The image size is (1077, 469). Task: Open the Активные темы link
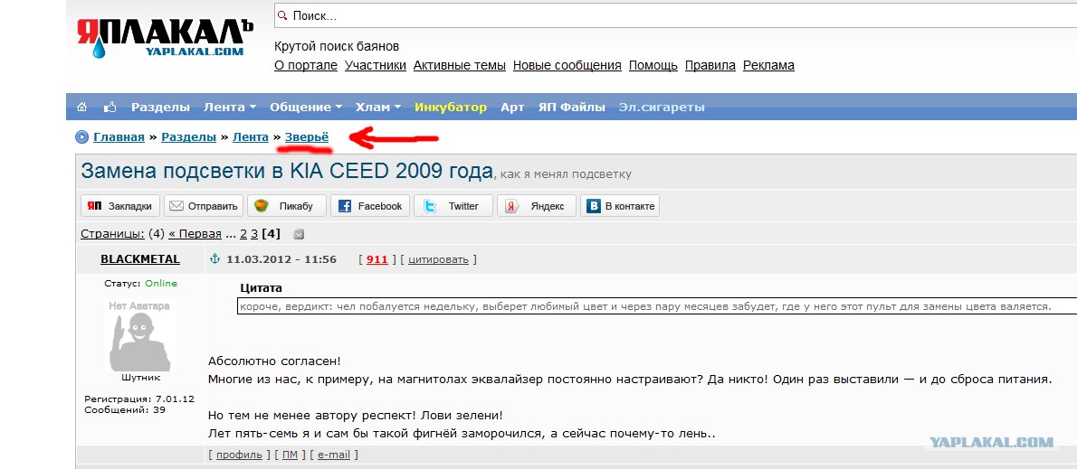pos(460,65)
